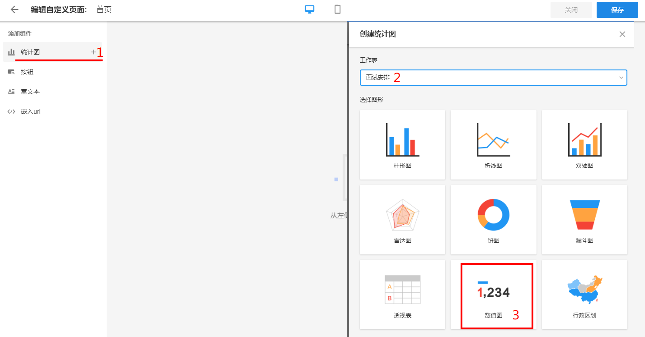This screenshot has height=337, width=645.
Task: Go back with the left arrow icon
Action: pos(14,9)
